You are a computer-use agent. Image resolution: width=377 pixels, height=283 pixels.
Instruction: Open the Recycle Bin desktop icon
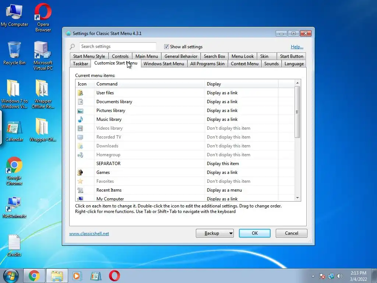[14, 53]
